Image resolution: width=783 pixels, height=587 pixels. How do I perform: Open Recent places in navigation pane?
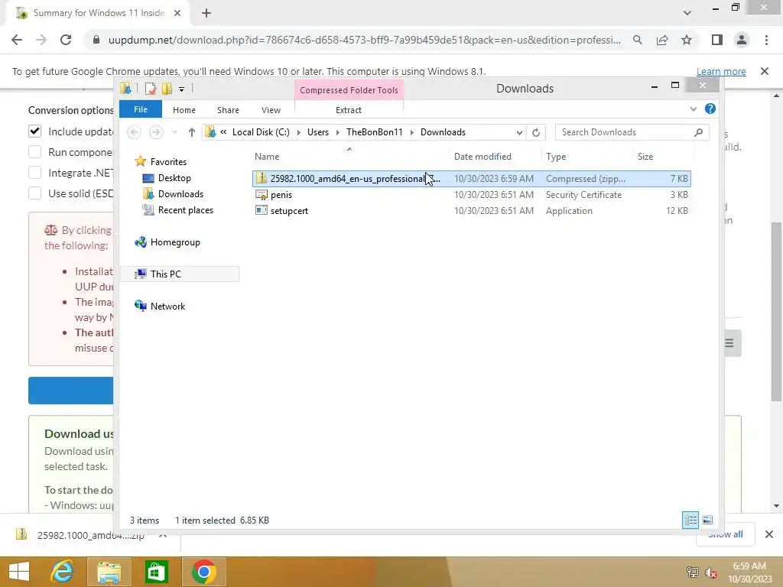click(x=185, y=210)
